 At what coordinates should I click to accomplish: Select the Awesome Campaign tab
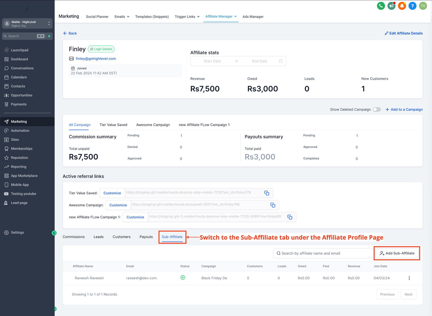point(153,125)
